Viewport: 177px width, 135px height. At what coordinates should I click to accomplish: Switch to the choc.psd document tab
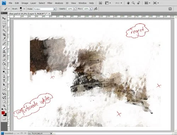click(x=28, y=14)
